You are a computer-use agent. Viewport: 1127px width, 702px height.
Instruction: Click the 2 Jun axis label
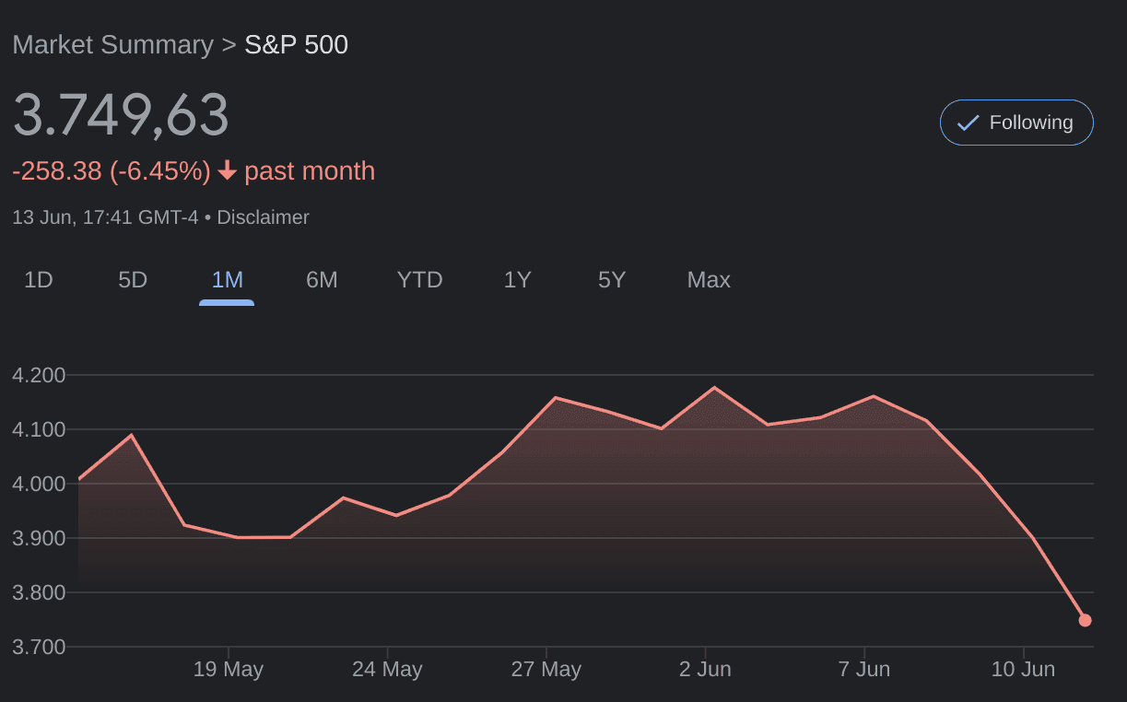[705, 669]
